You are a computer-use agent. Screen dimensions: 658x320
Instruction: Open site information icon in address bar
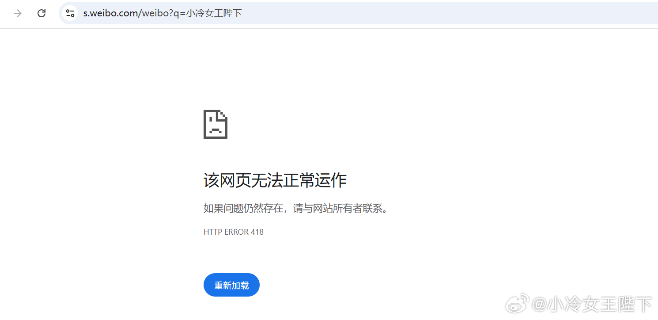click(70, 13)
